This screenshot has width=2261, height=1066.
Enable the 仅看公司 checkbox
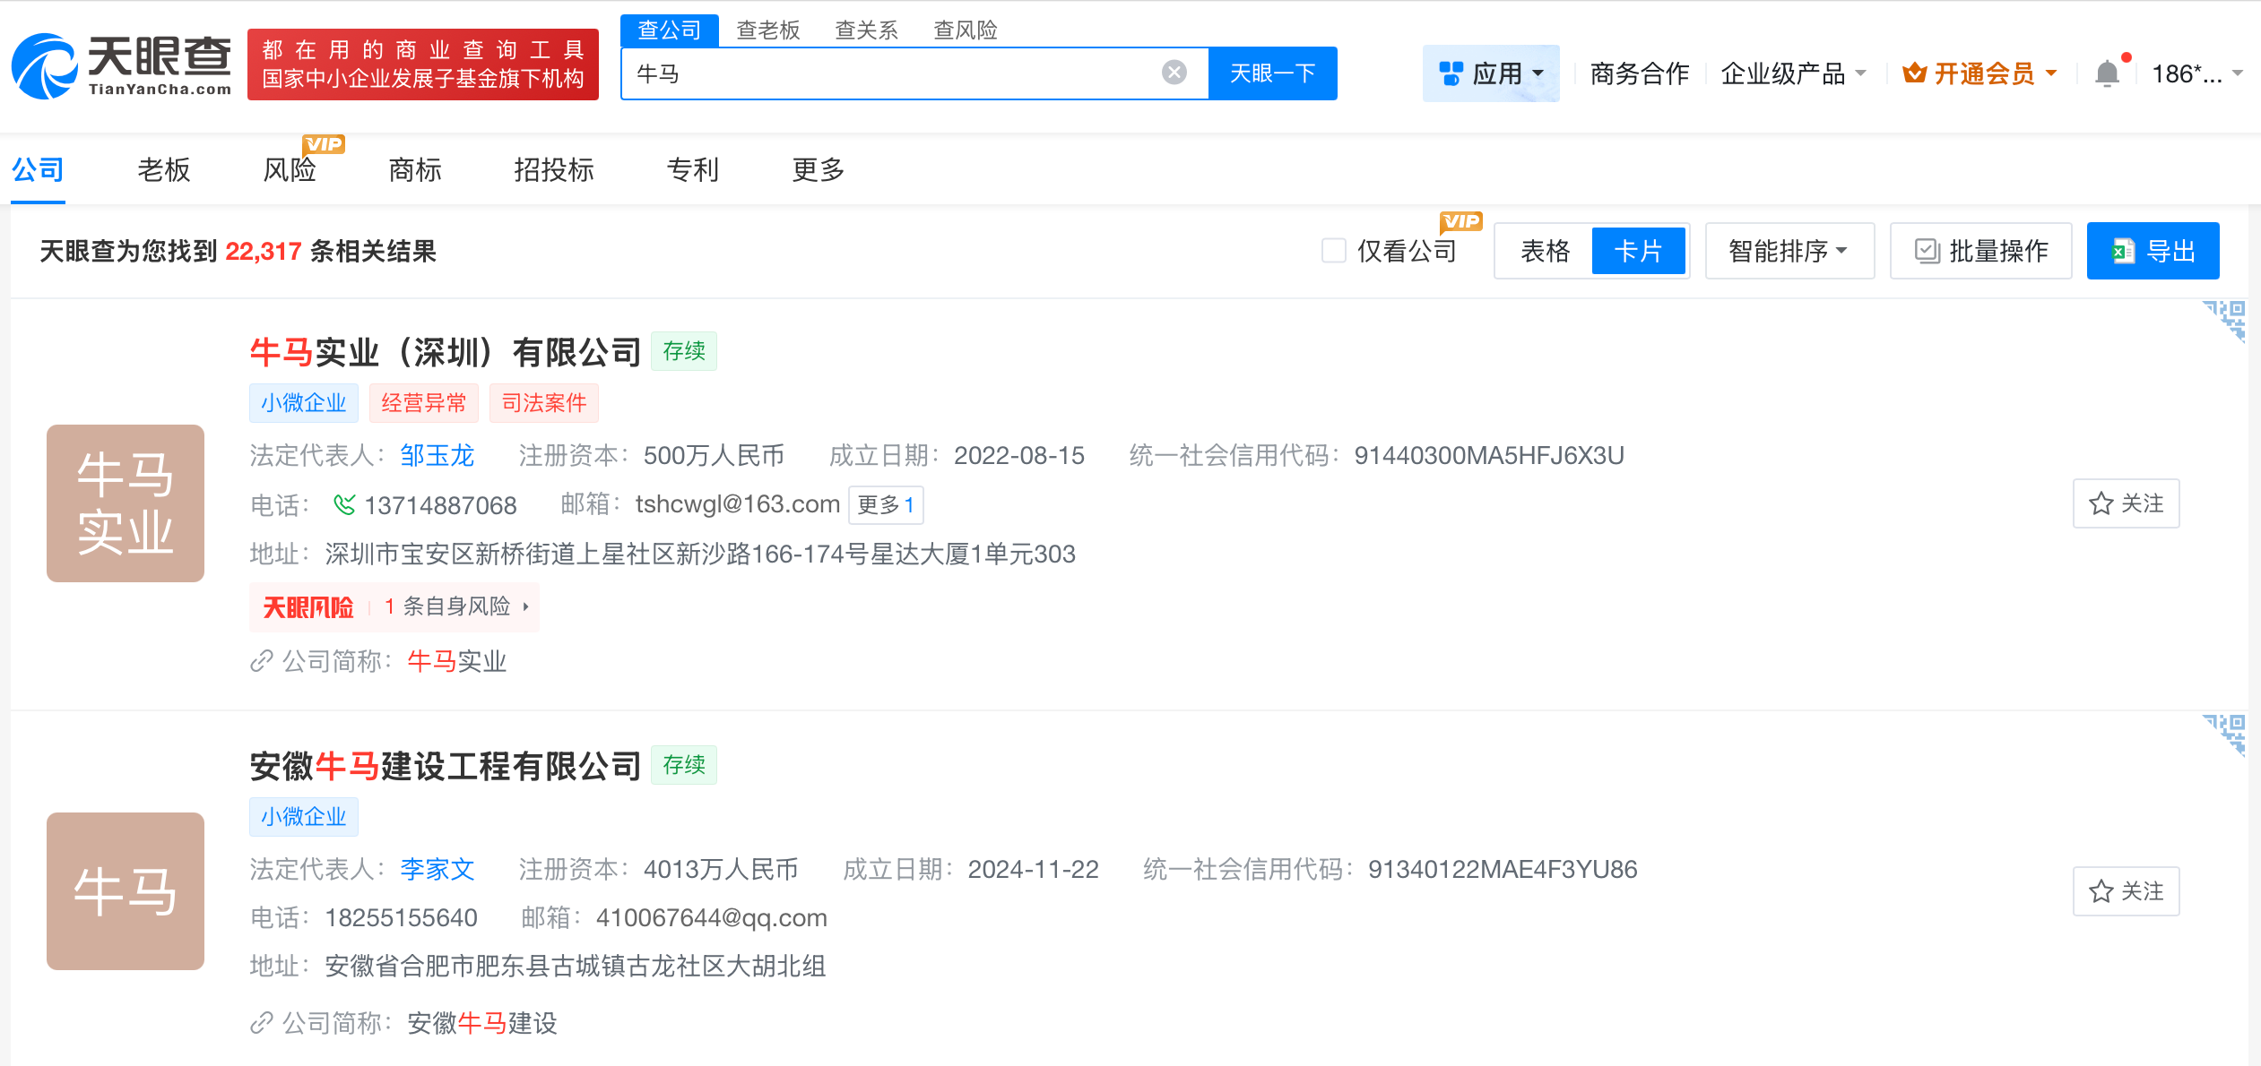(x=1334, y=251)
